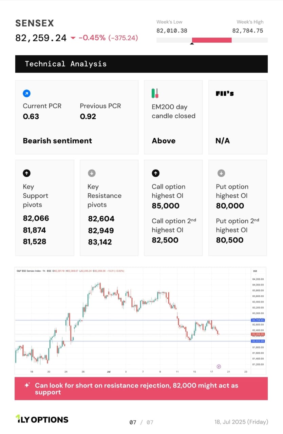Screen dimensions: 283x434
Task: Click the down-arrow icon above Key Resistance pivots
Action: [x=92, y=173]
